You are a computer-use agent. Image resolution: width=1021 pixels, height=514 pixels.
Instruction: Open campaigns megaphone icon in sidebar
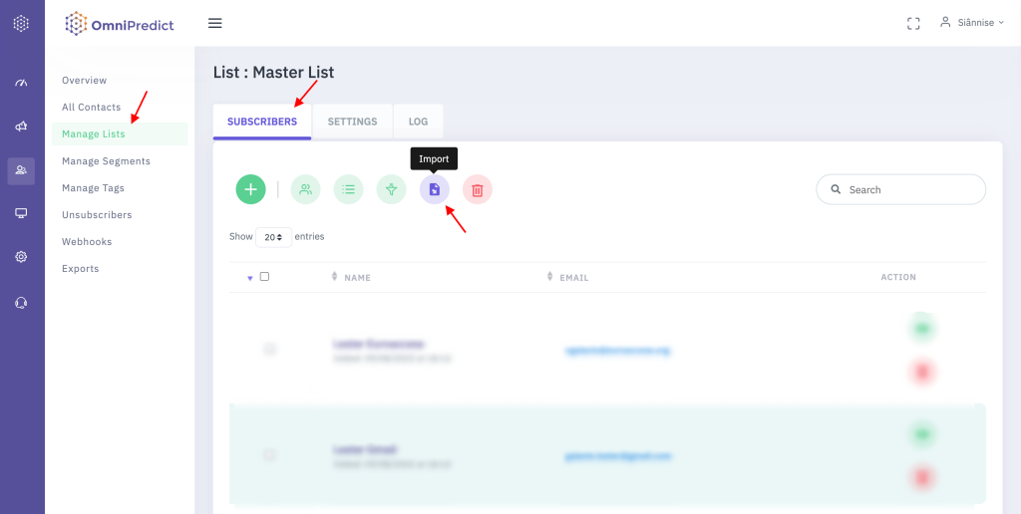(21, 127)
